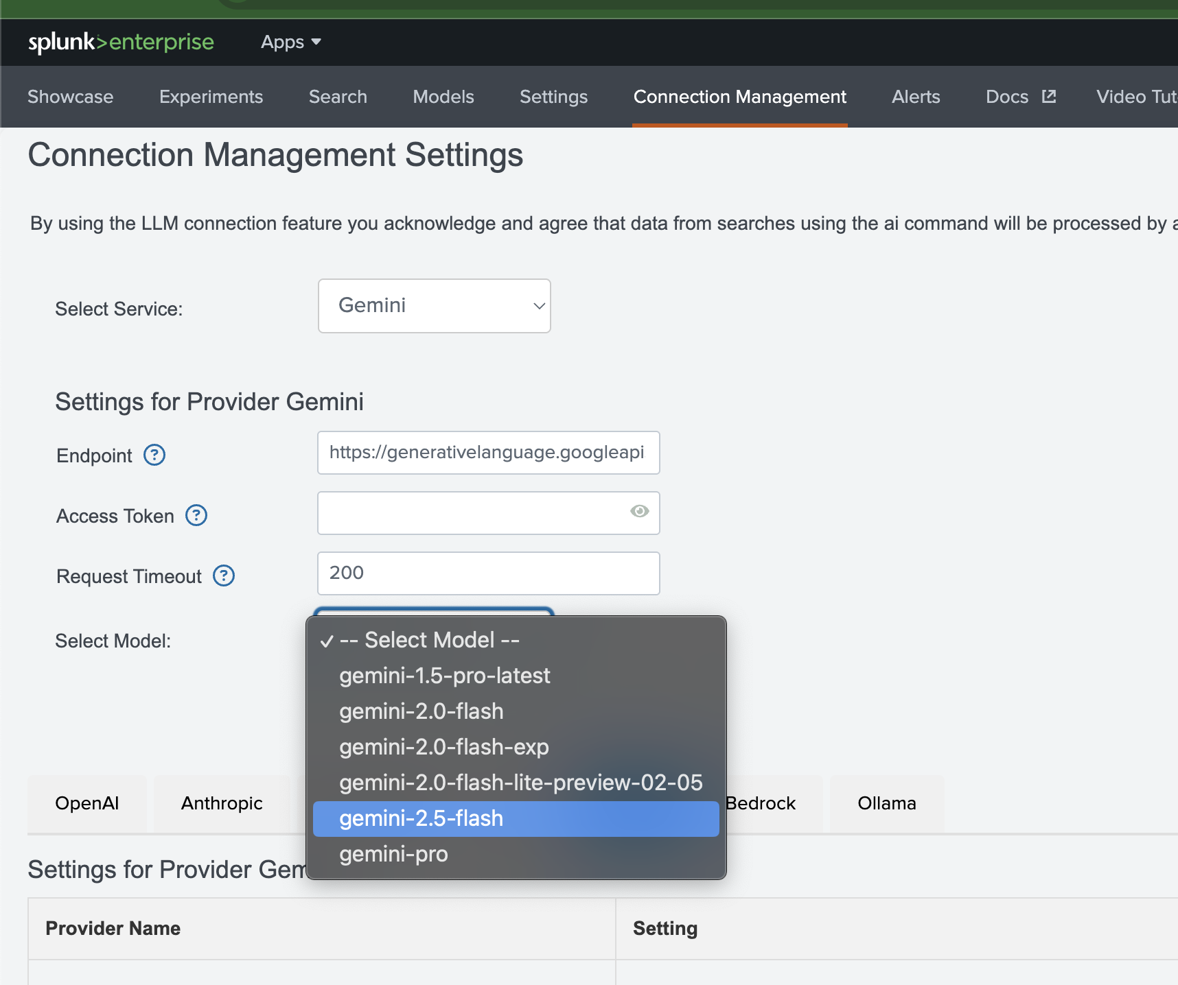Select gemini-2.0-flash-exp model option
This screenshot has width=1178, height=985.
[443, 747]
